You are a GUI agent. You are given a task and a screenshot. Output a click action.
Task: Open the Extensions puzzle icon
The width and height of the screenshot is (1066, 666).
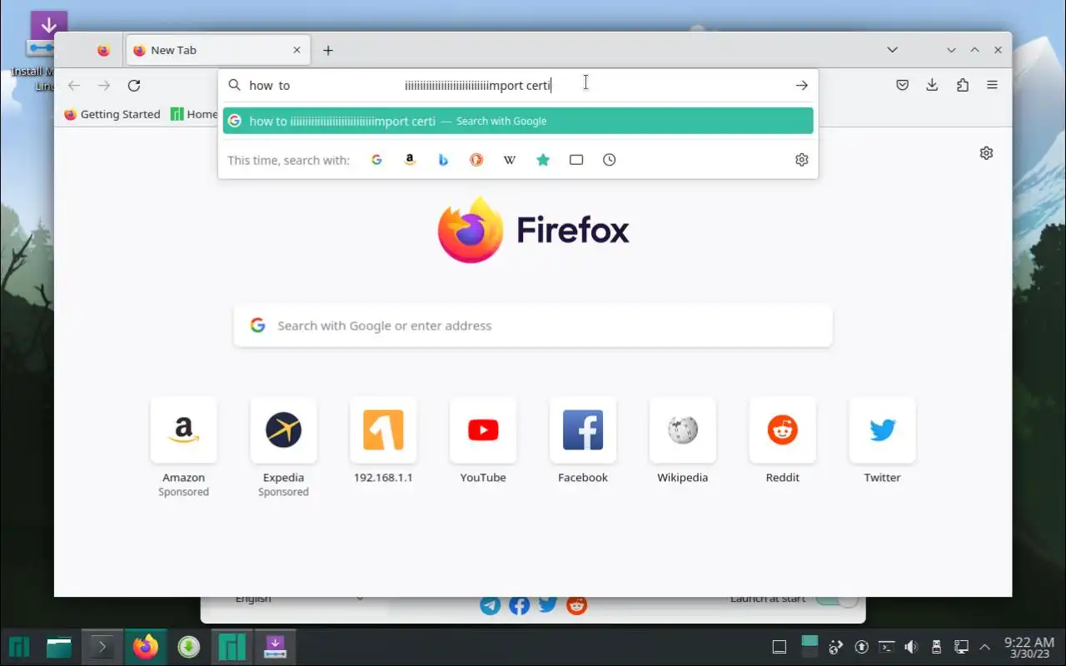pyautogui.click(x=963, y=85)
